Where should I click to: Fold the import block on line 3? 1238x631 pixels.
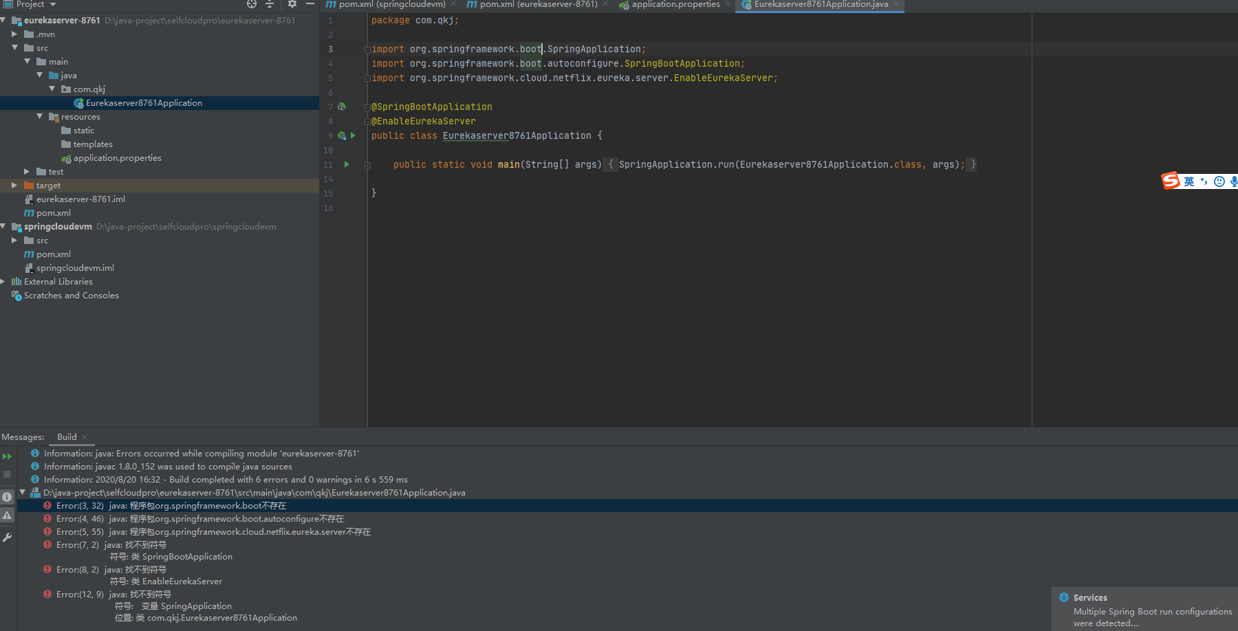367,49
